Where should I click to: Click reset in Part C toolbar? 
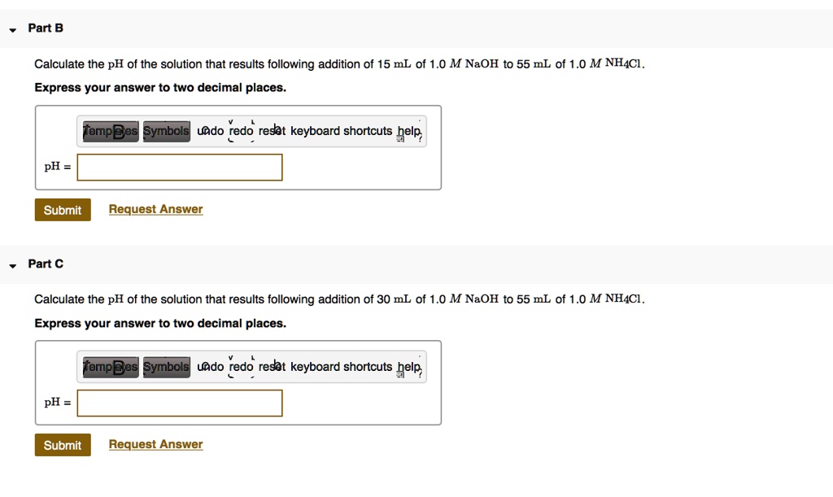point(272,367)
